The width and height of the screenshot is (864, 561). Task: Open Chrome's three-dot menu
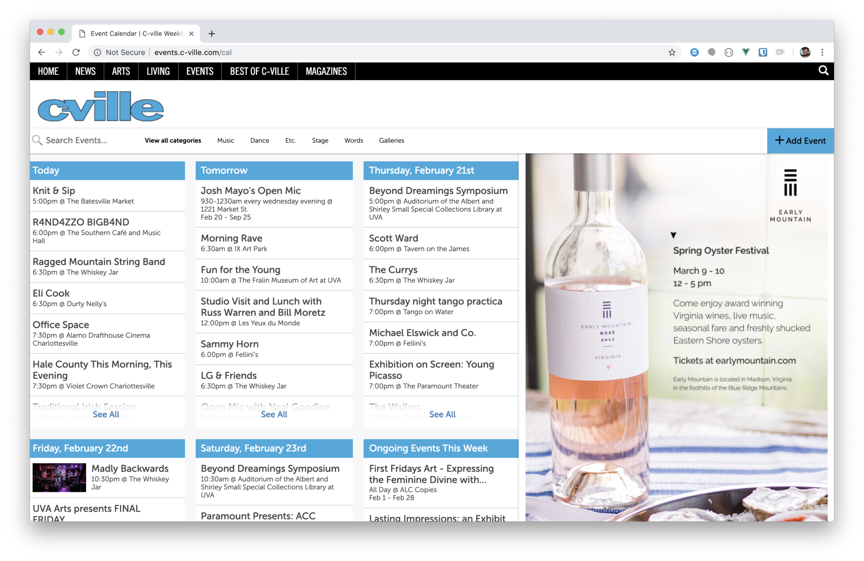coord(822,52)
